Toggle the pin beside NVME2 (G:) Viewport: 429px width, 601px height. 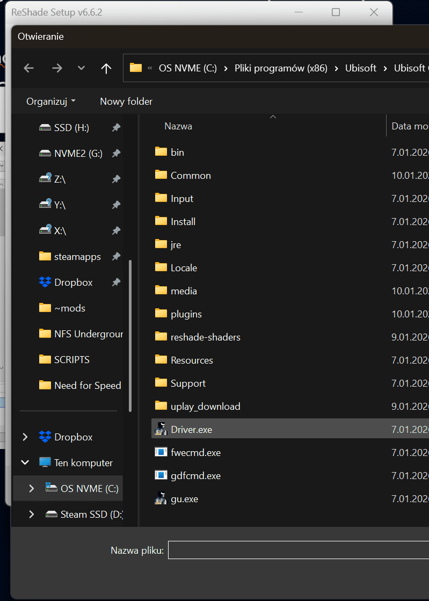coord(115,154)
